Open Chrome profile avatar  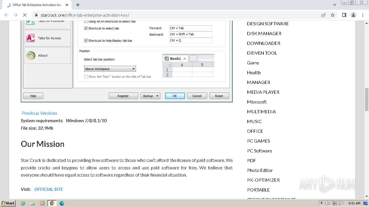[353, 15]
